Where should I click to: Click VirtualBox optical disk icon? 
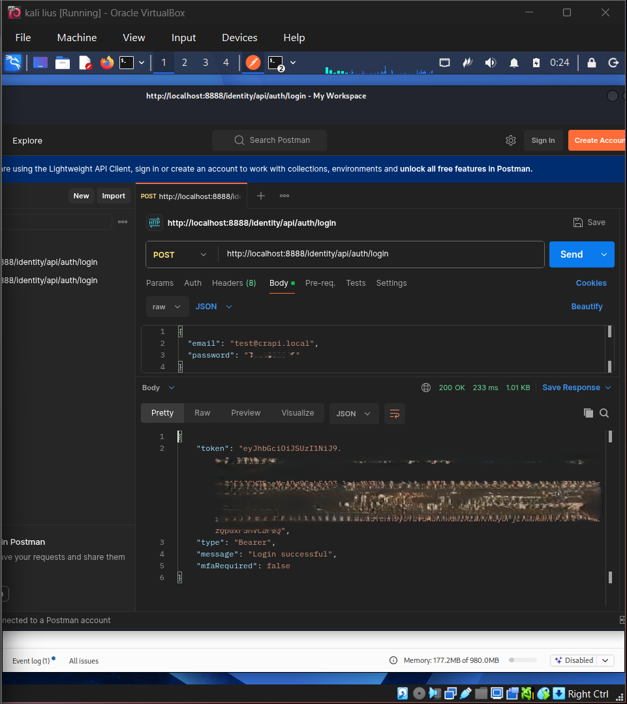click(419, 694)
